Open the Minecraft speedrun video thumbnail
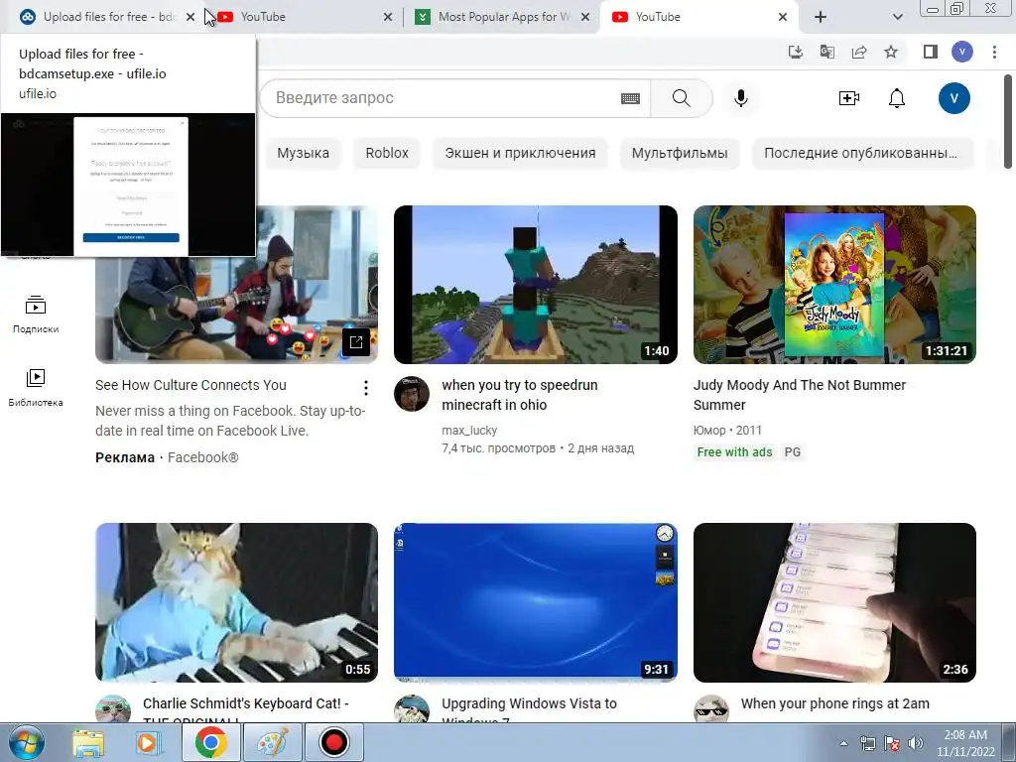1016x762 pixels. coord(535,285)
